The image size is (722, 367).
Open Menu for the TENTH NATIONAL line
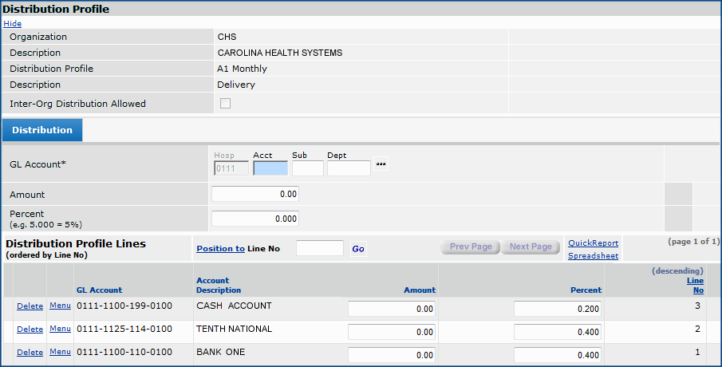click(x=60, y=329)
